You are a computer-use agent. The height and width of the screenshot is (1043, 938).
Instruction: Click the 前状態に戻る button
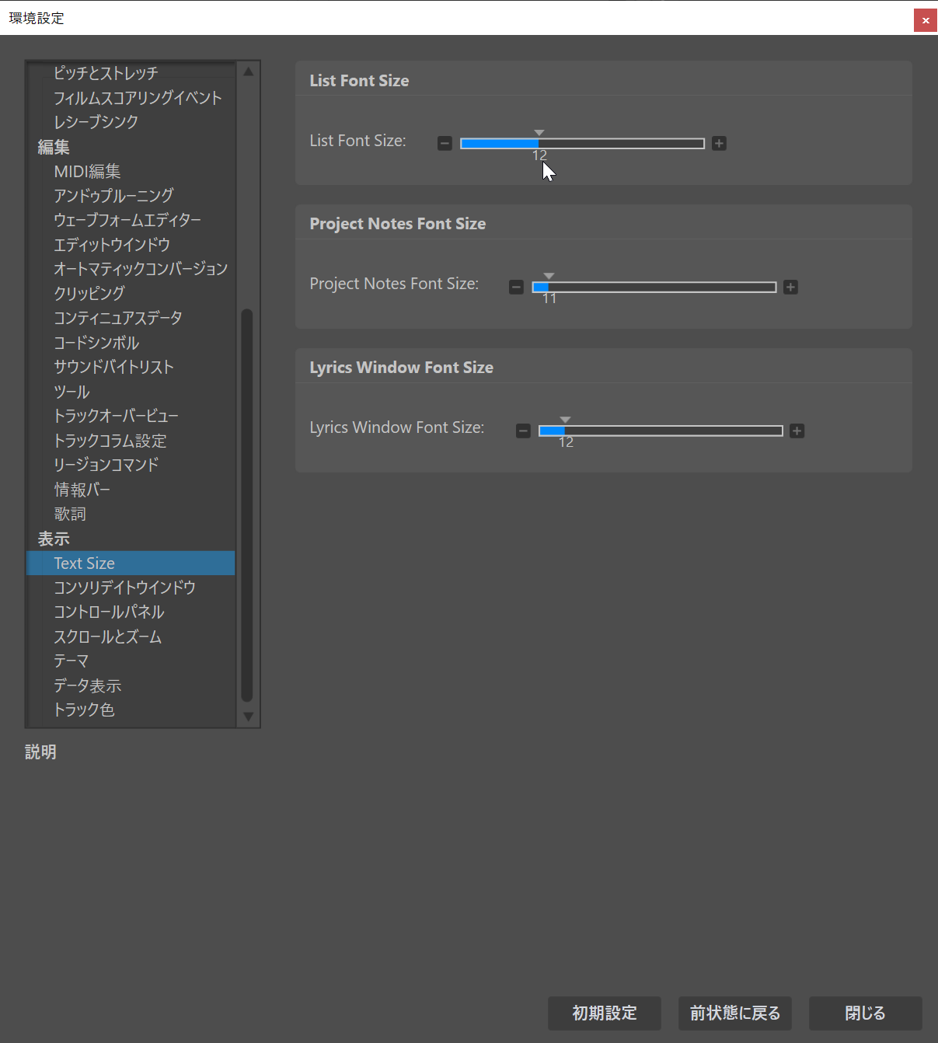pos(735,1013)
